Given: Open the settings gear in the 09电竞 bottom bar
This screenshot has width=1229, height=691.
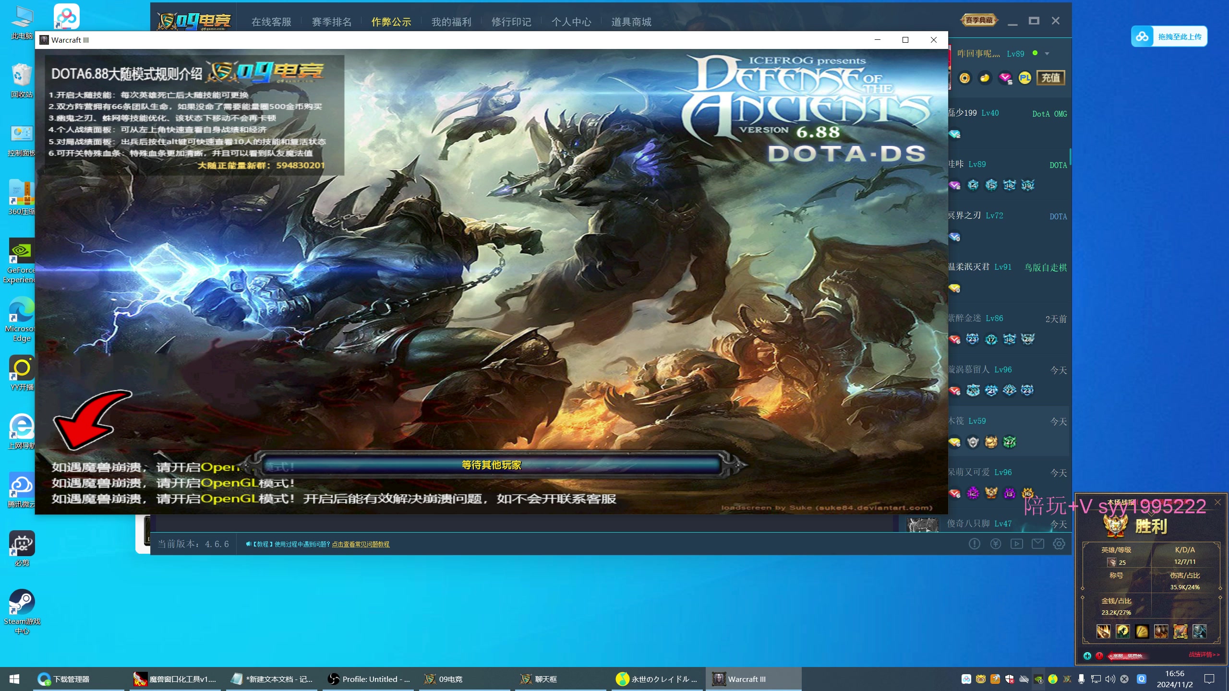Looking at the screenshot, I should (x=1059, y=544).
